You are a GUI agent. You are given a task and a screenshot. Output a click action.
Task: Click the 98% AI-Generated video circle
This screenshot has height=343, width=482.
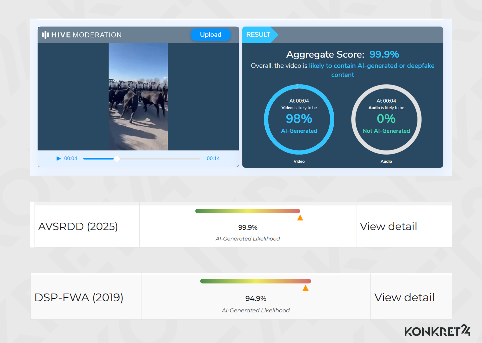pyautogui.click(x=299, y=120)
